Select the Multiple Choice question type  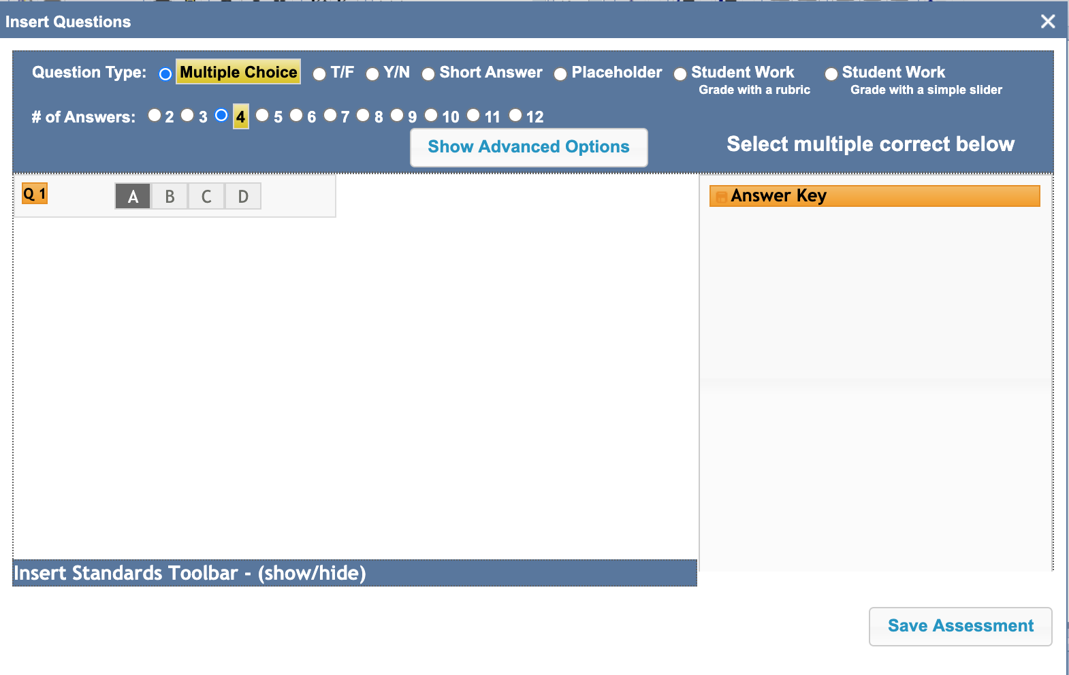(x=165, y=74)
